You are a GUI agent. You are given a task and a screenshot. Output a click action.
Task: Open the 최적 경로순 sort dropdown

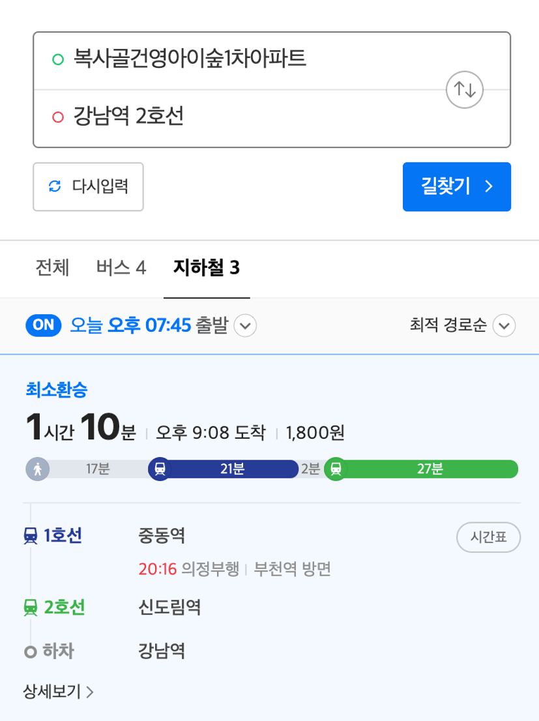463,325
